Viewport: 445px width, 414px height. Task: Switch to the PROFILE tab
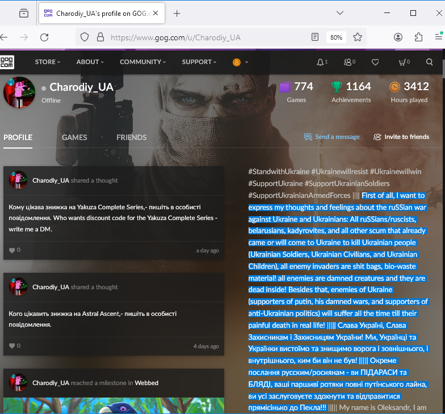18,137
